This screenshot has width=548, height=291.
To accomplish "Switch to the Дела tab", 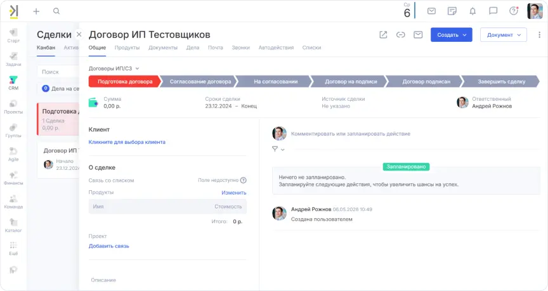I will 193,48.
